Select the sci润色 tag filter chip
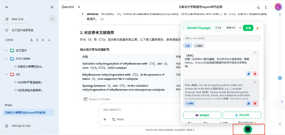Viewport: 285px width, 135px height. [x=199, y=46]
